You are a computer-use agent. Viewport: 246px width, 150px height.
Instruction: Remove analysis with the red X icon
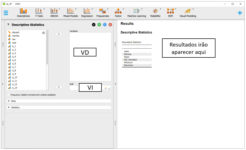coord(110,25)
